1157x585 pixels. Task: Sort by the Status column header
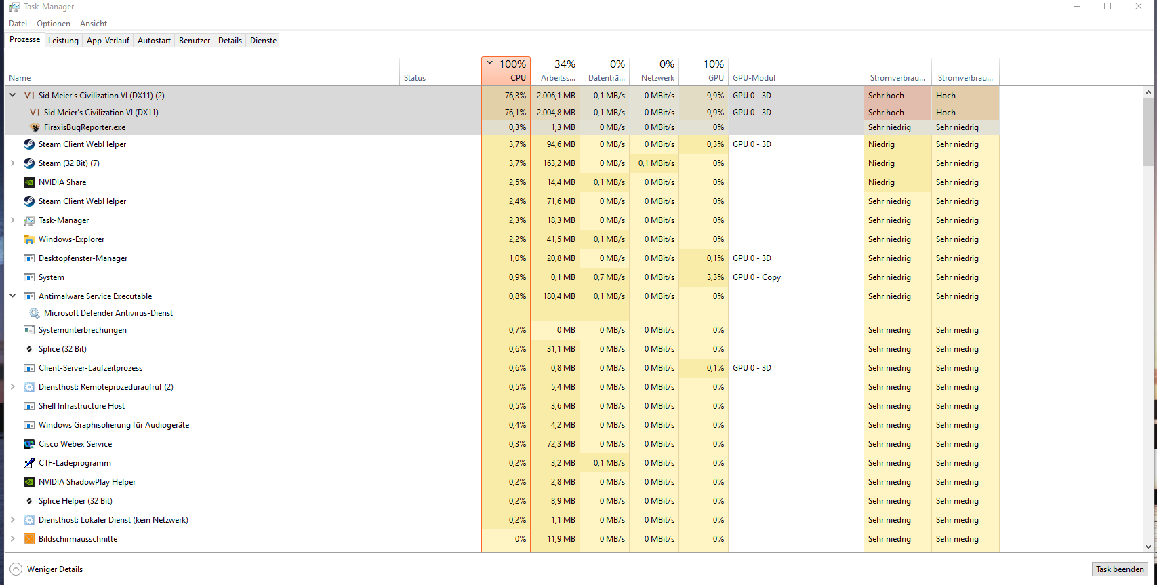coord(441,70)
